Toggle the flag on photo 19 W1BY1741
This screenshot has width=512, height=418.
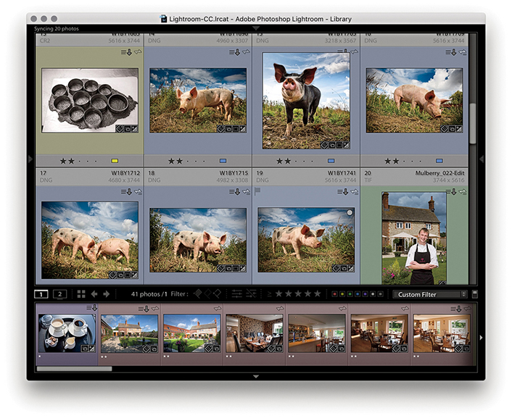click(x=257, y=192)
